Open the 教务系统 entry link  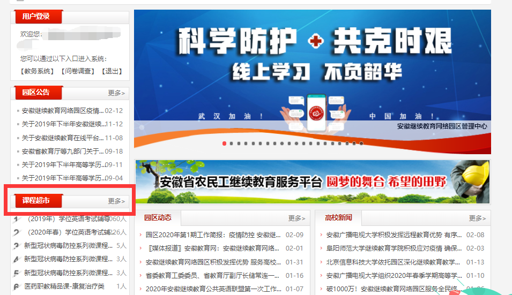coord(37,71)
